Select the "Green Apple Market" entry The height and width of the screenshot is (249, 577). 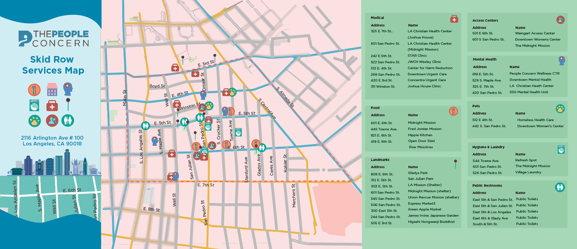[x=425, y=209]
